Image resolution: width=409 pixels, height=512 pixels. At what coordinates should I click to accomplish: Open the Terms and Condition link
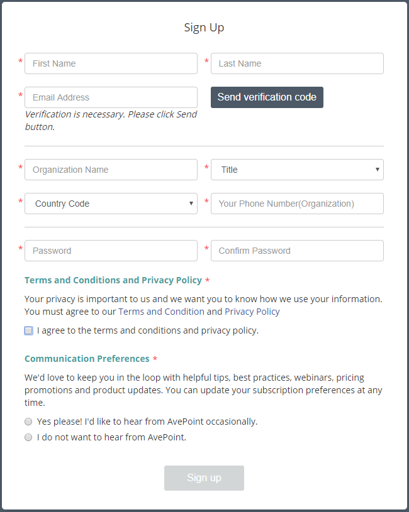tap(161, 312)
